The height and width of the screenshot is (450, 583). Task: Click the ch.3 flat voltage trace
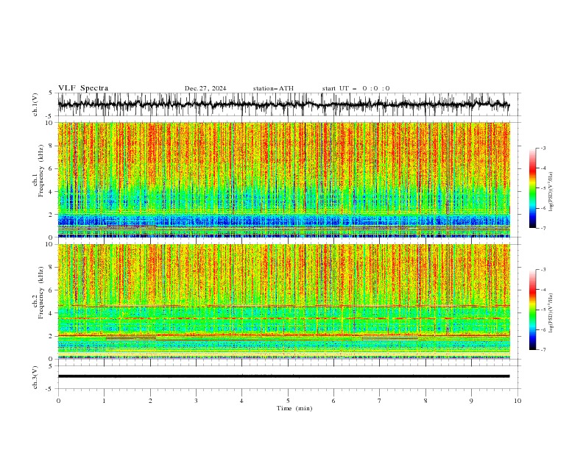[283, 376]
